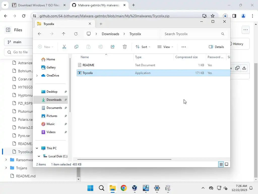Click the This PC monitor icon in address bar
Viewport: 258px width, 194px height.
pyautogui.click(x=89, y=34)
